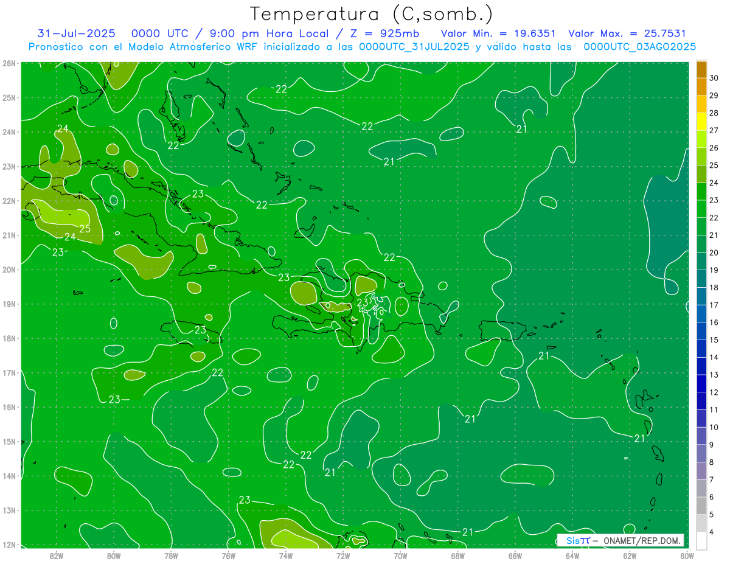Select the valid-until stamp "0000UTC_03AGO2025"
This screenshot has width=730, height=564.
(x=640, y=47)
